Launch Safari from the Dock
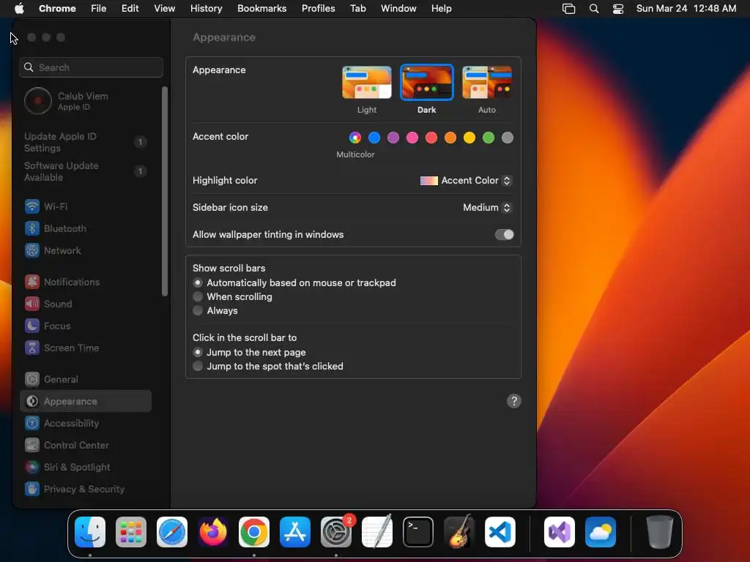This screenshot has width=750, height=562. point(172,532)
